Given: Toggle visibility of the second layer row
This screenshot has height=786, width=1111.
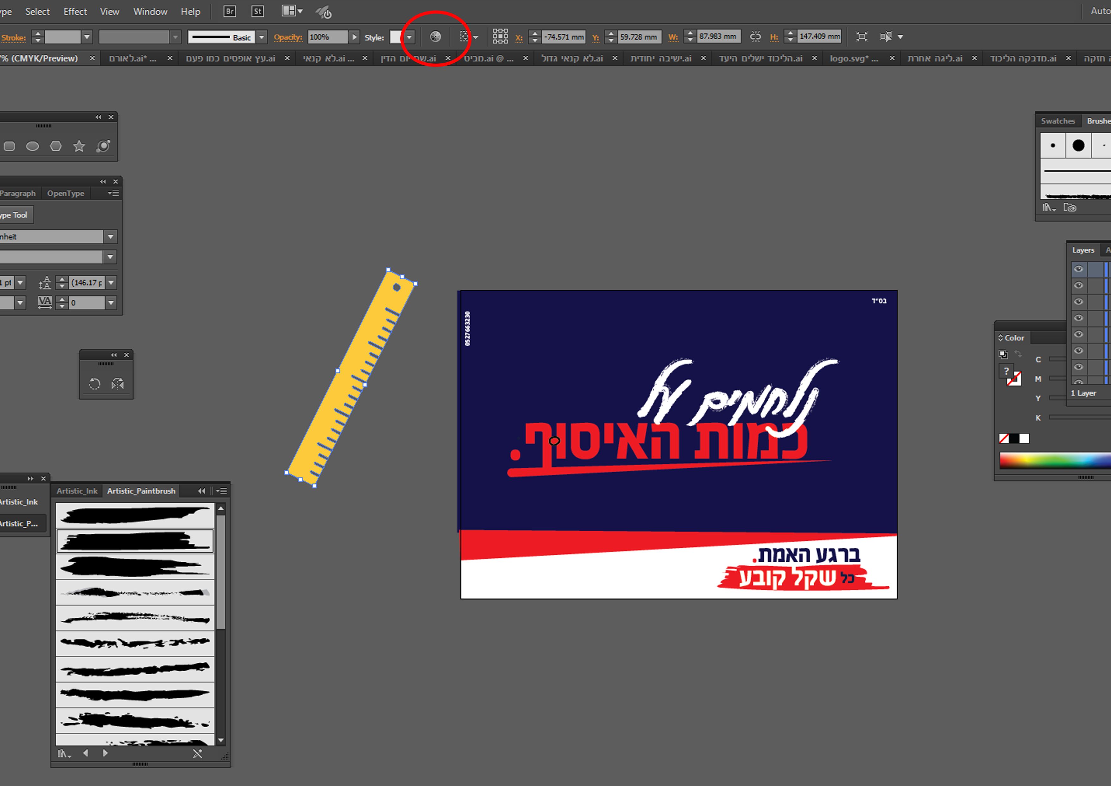Looking at the screenshot, I should pos(1079,285).
